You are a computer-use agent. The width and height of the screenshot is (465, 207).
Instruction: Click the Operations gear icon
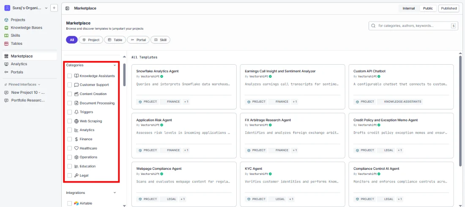[x=76, y=157]
